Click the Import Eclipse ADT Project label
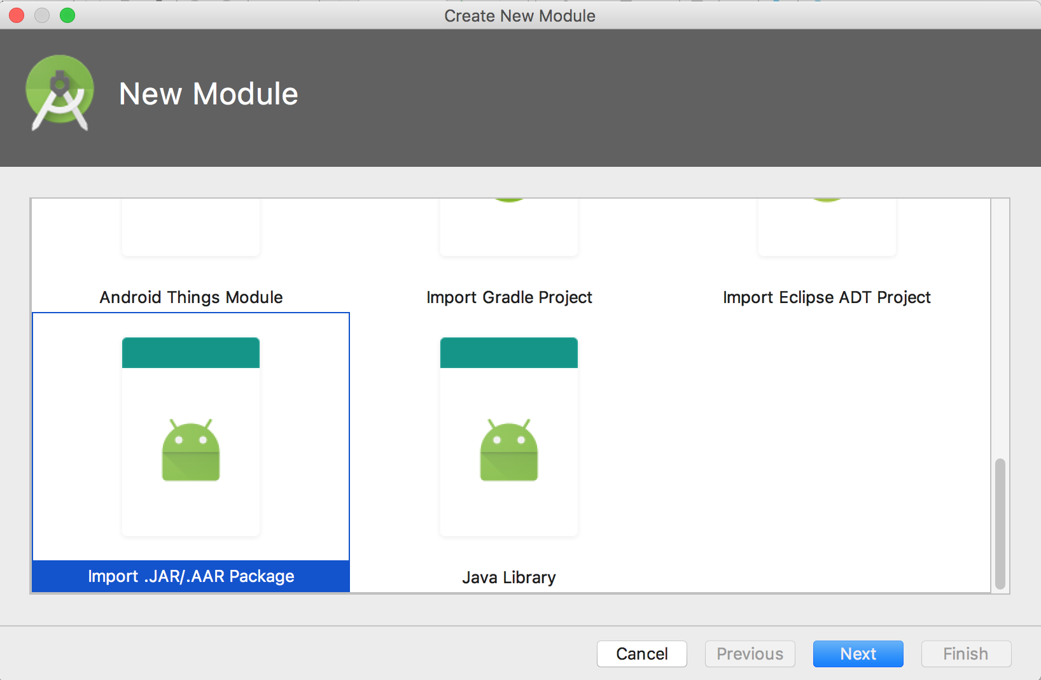 827,297
